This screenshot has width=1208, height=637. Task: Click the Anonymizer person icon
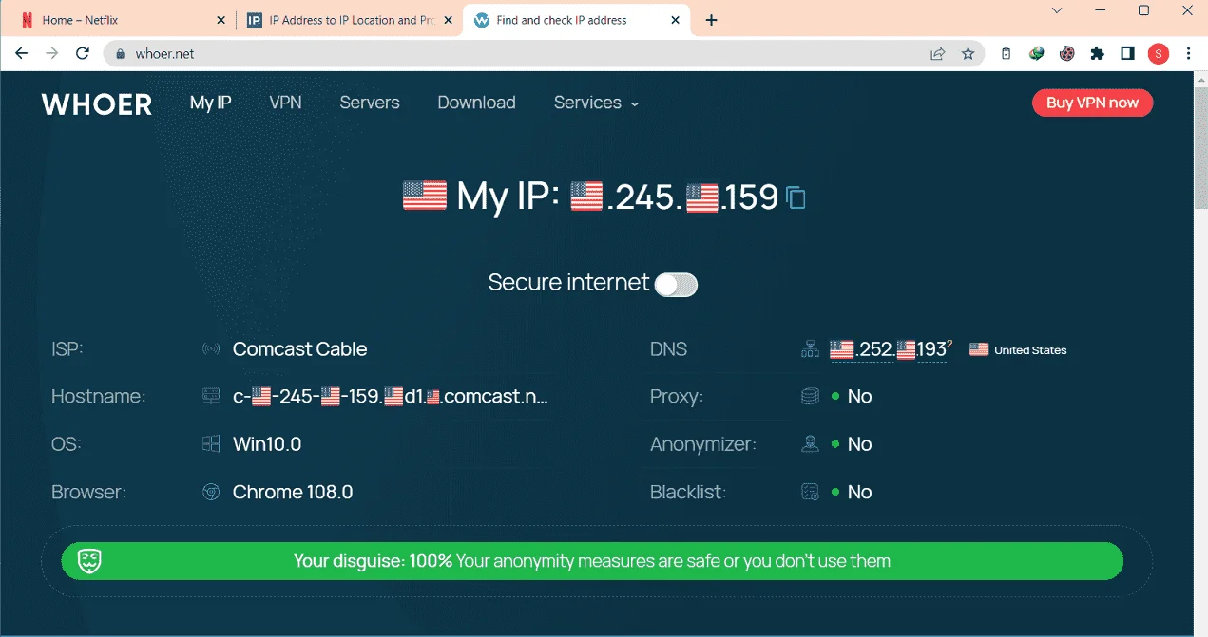810,444
